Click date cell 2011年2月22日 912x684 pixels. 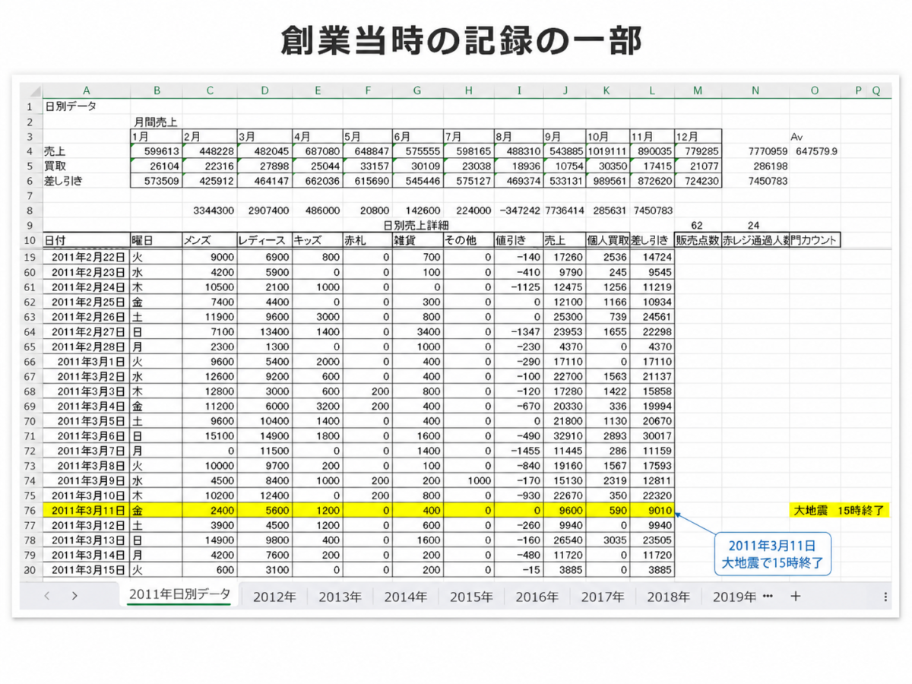(x=87, y=257)
